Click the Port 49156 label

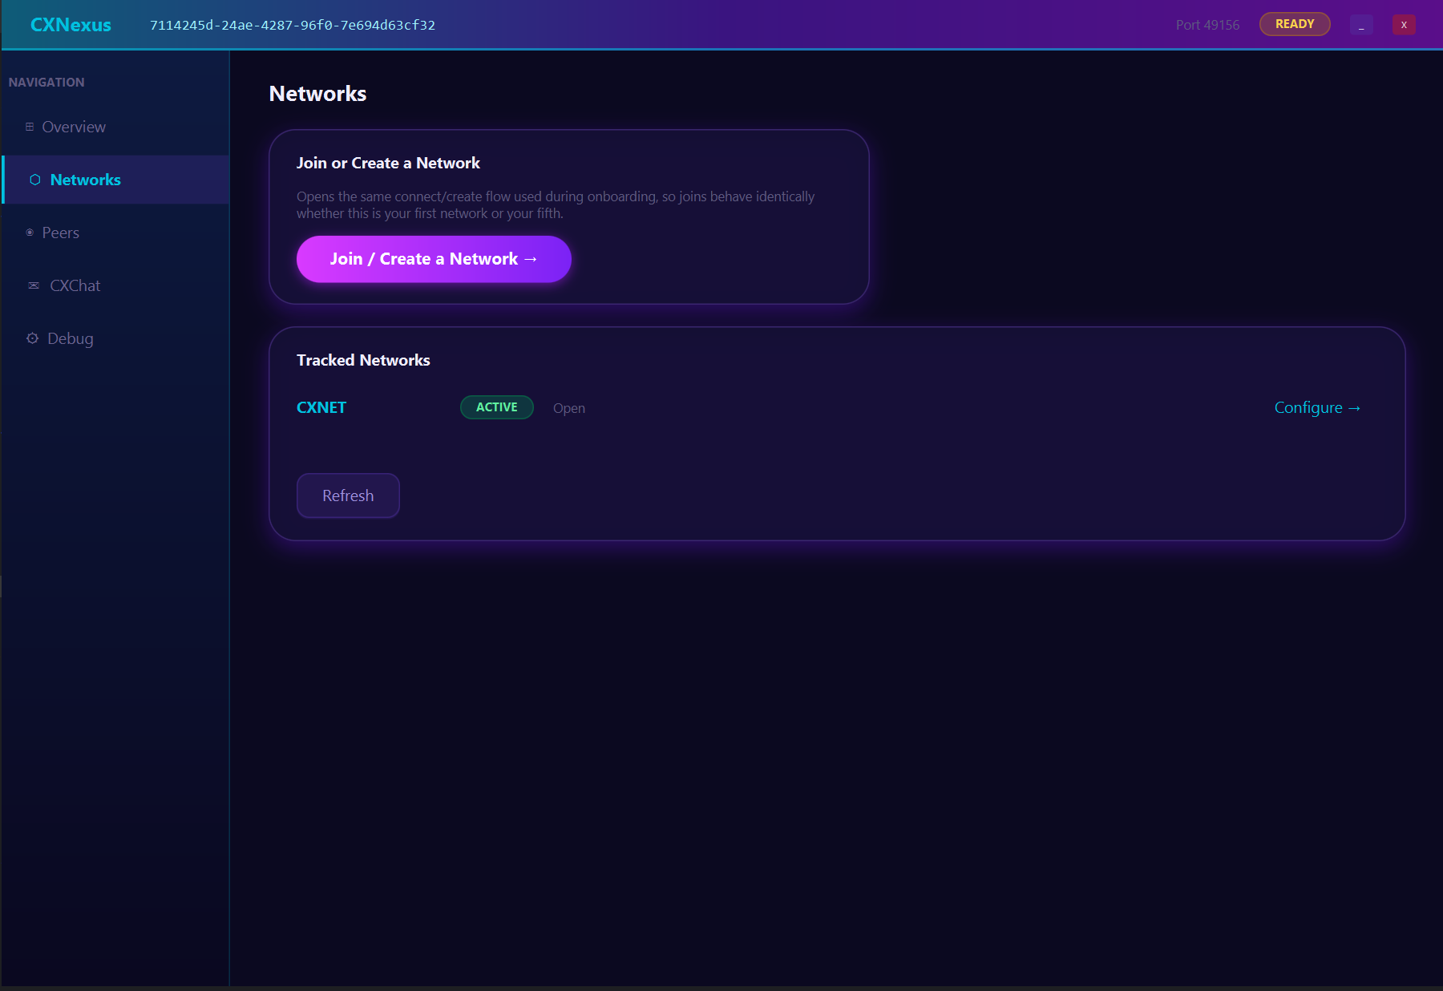(1207, 25)
